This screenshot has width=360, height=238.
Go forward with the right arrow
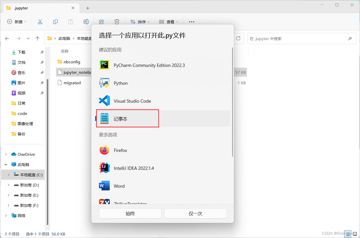[18, 39]
